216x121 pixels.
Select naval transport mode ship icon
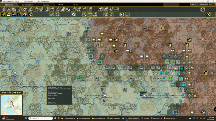(14, 14)
